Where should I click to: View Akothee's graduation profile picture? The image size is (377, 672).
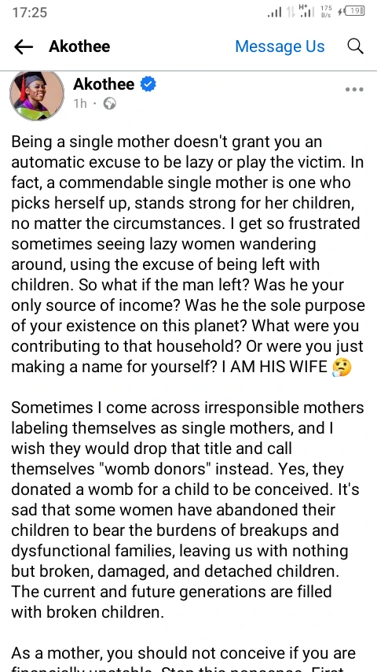click(37, 95)
